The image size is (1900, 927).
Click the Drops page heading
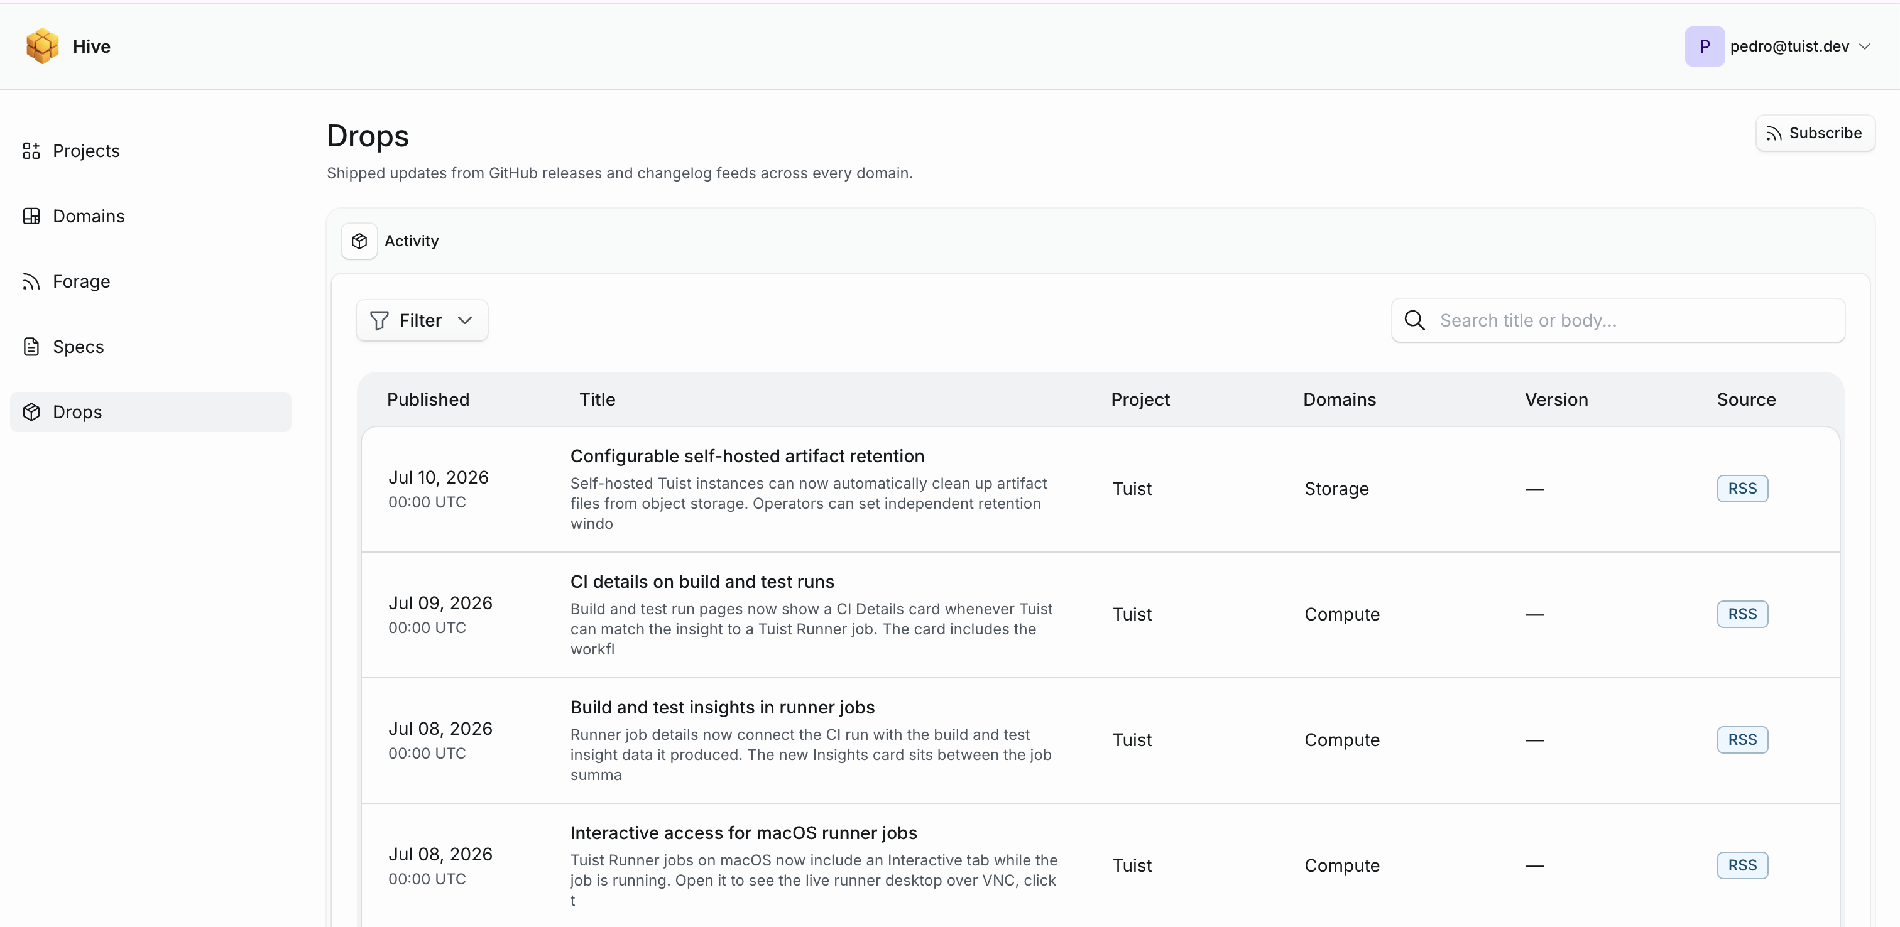(368, 136)
